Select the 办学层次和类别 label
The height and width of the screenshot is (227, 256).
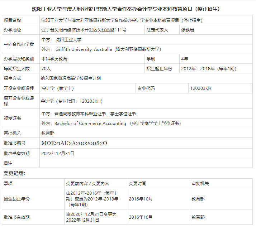click(x=19, y=59)
